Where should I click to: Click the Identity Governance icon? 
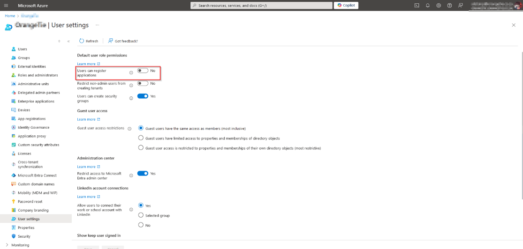click(14, 127)
